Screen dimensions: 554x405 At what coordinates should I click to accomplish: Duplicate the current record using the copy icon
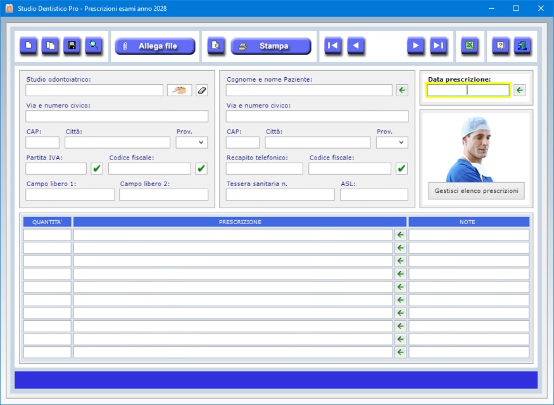(x=50, y=46)
